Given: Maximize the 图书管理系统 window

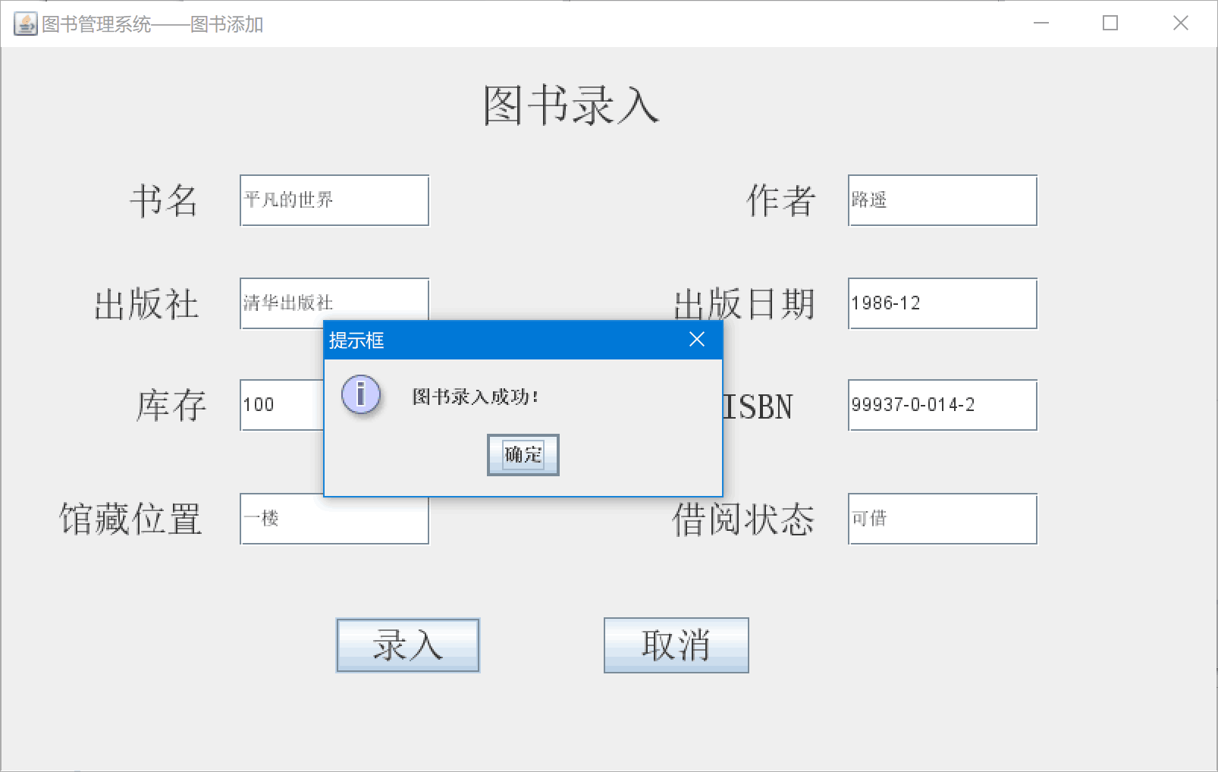Looking at the screenshot, I should pos(1110,24).
